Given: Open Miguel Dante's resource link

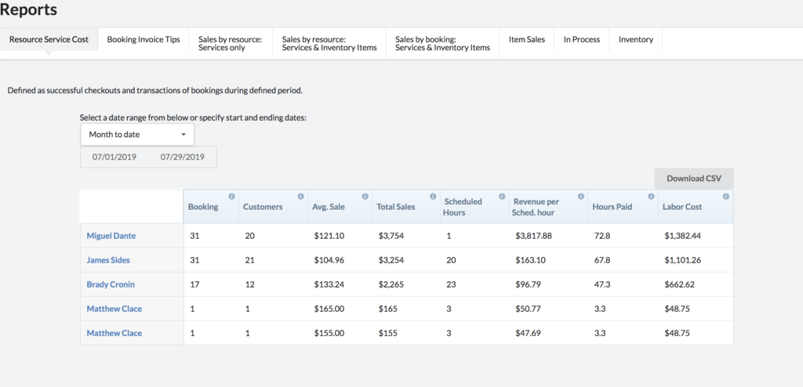Looking at the screenshot, I should point(111,236).
